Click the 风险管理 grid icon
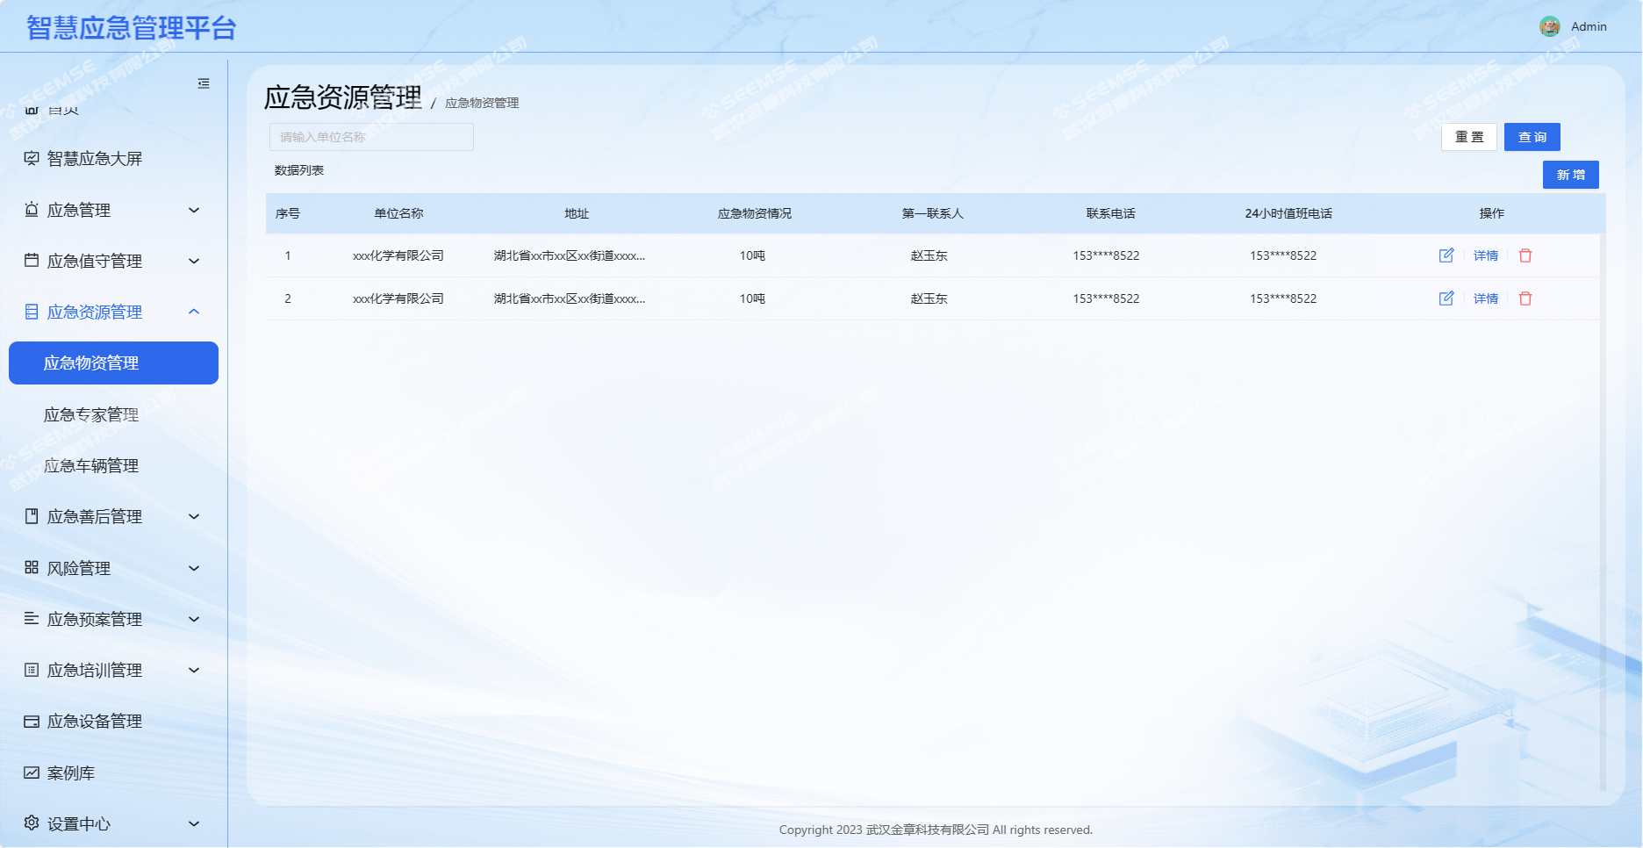 (x=32, y=568)
